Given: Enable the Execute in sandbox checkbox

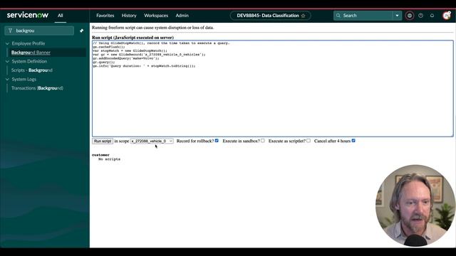Looking at the screenshot, I should click(x=263, y=141).
